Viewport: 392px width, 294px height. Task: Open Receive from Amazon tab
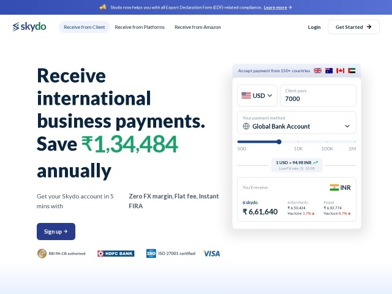(198, 27)
